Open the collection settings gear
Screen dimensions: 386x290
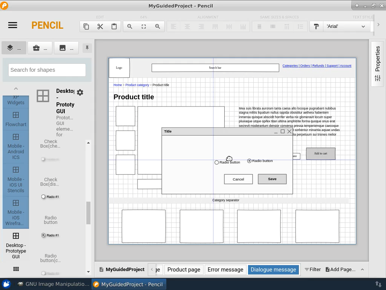(x=80, y=92)
